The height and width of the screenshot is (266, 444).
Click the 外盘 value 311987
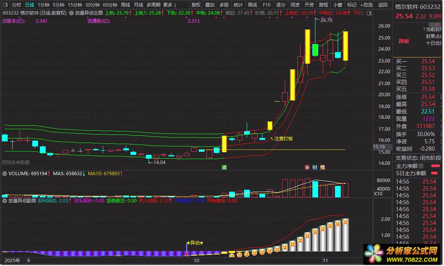point(426,126)
